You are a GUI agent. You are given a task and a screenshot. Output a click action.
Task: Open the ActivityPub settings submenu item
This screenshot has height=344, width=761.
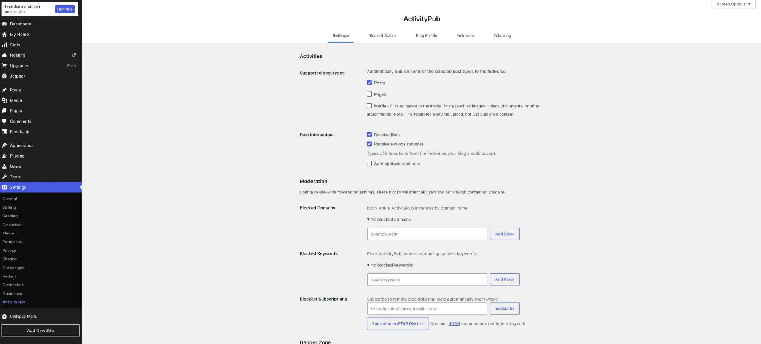(x=14, y=302)
